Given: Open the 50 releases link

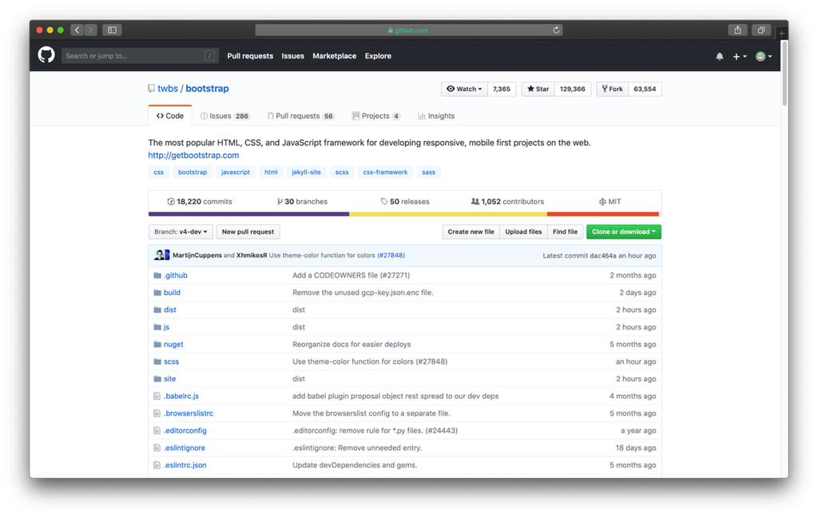Looking at the screenshot, I should coord(405,202).
